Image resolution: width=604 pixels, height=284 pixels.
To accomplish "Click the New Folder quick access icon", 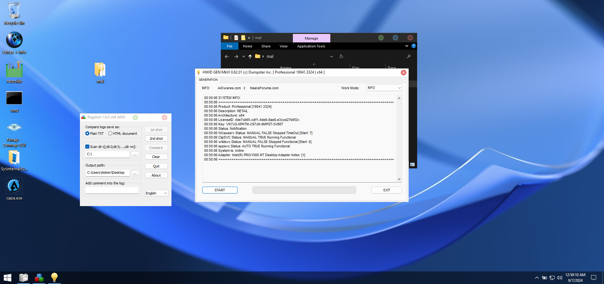I will pos(243,38).
